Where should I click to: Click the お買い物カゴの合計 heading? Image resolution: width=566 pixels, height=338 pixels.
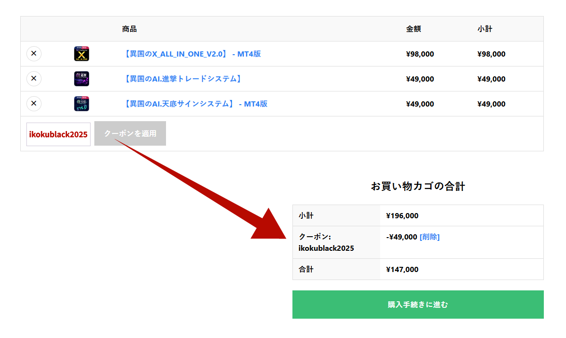418,186
